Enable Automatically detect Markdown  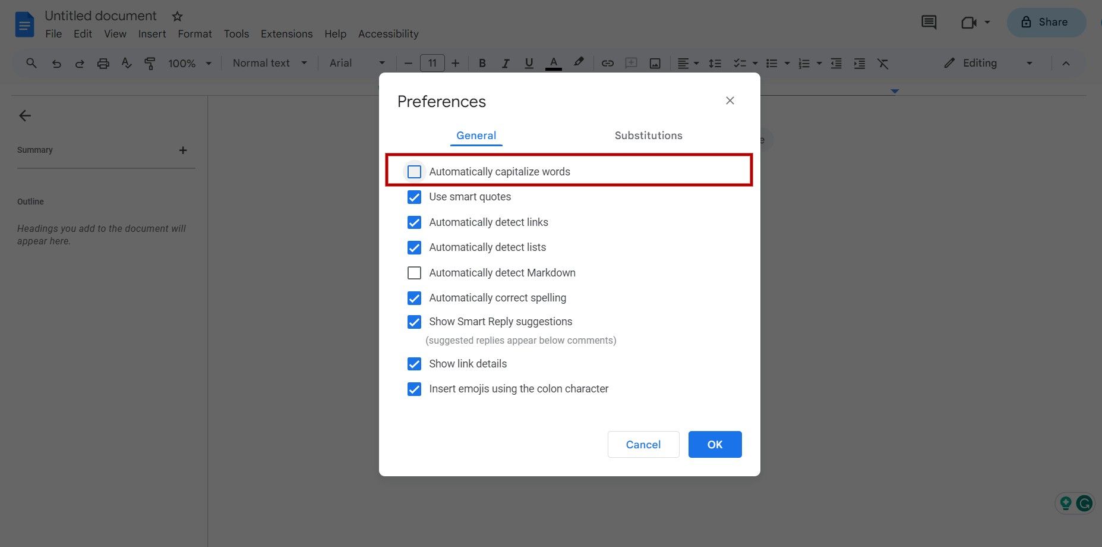pos(414,273)
